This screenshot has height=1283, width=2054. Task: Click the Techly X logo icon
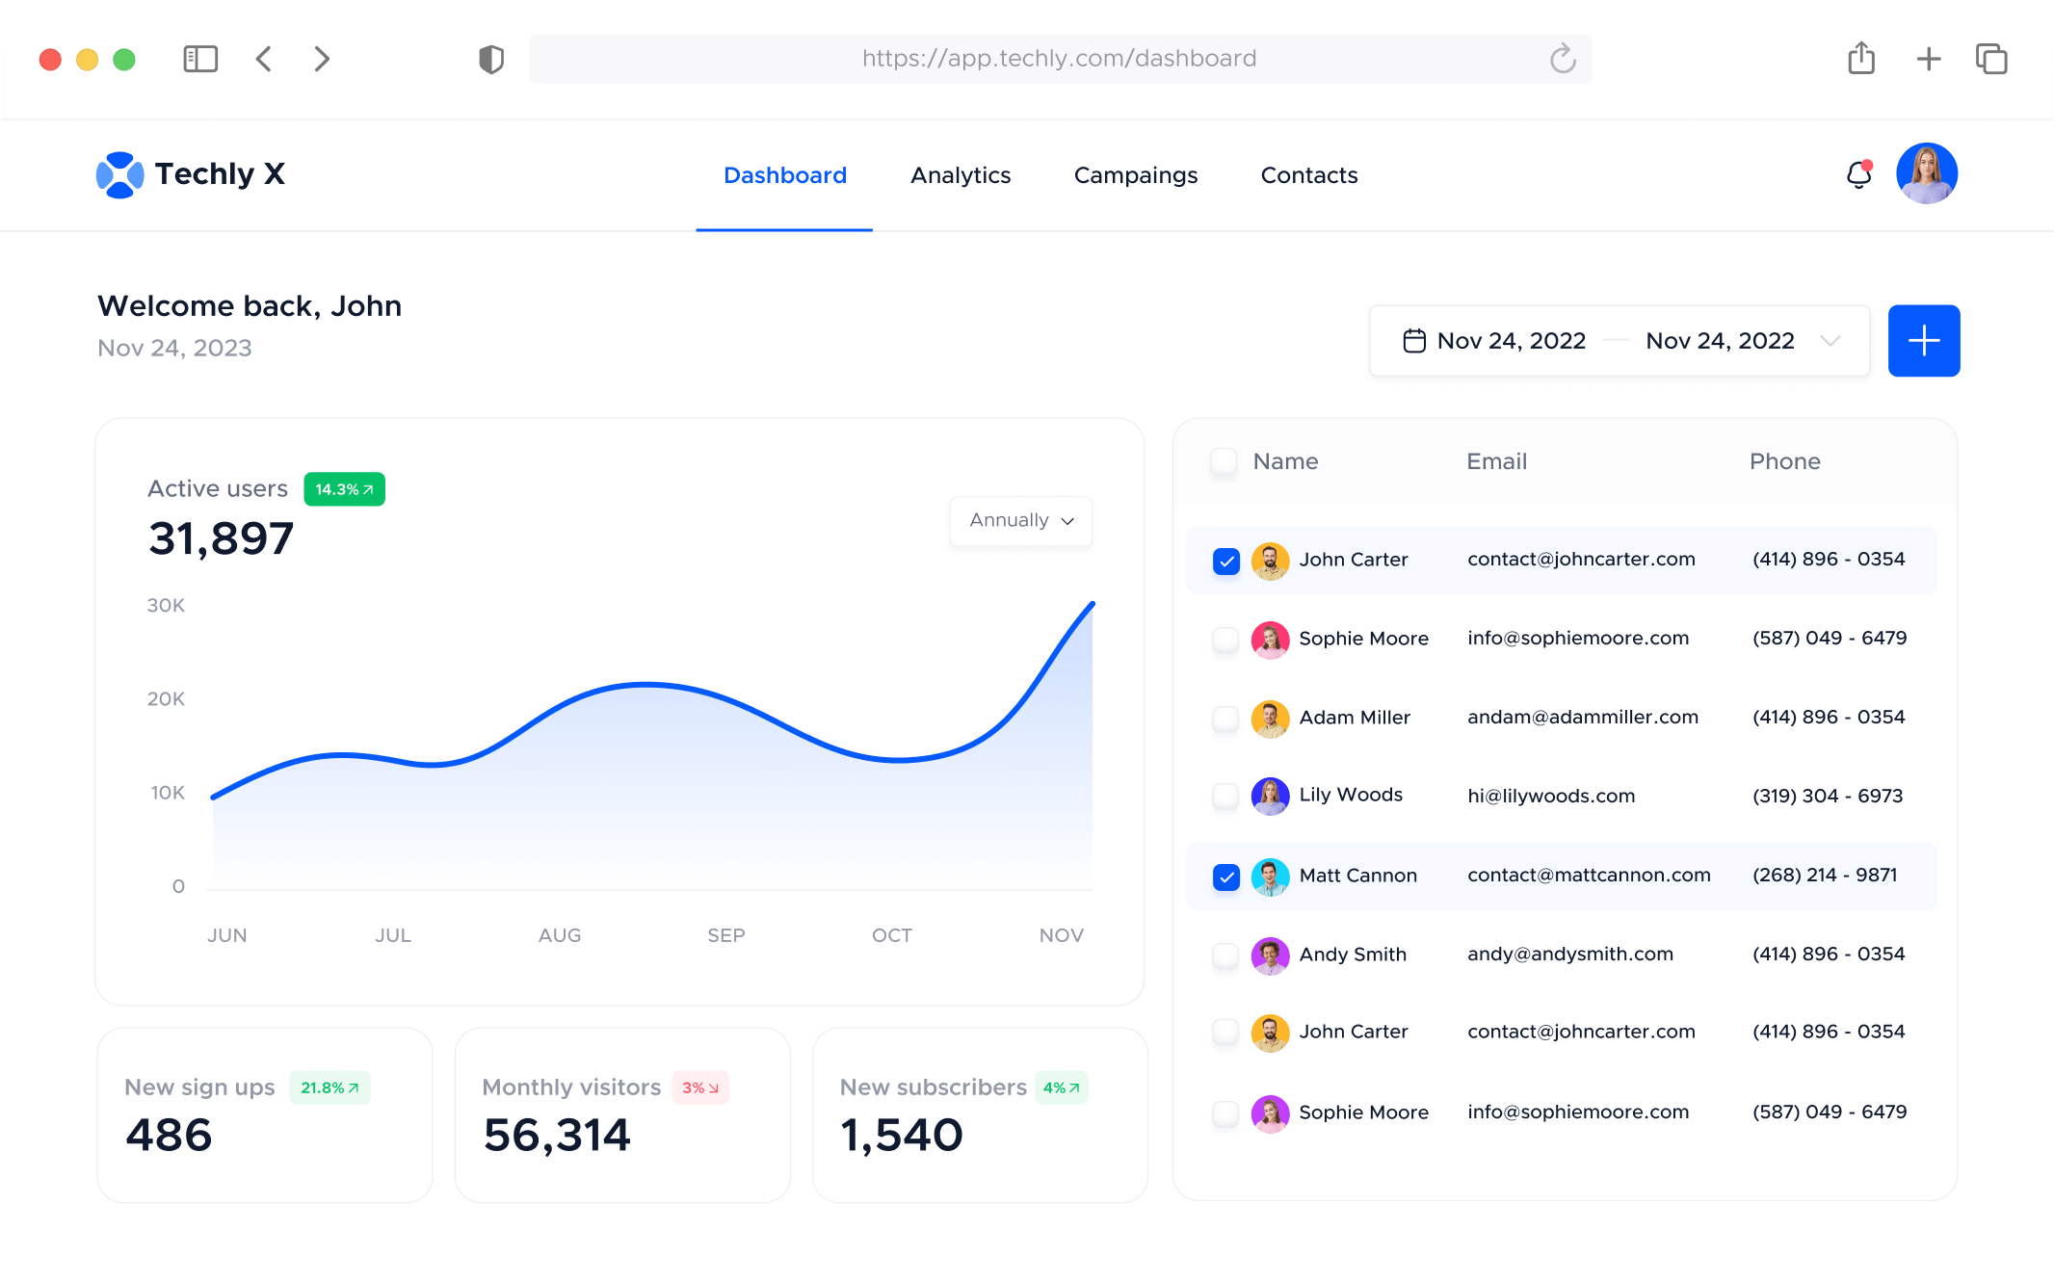(x=119, y=174)
